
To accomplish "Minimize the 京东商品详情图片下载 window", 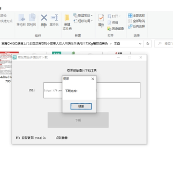I will (118, 57).
